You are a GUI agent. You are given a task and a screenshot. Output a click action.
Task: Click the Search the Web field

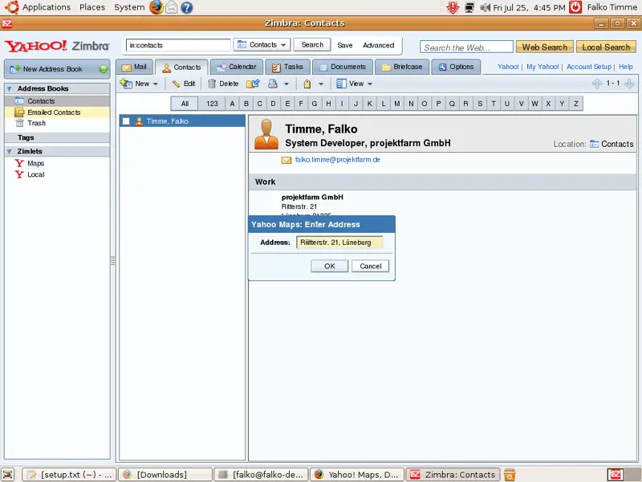[466, 47]
